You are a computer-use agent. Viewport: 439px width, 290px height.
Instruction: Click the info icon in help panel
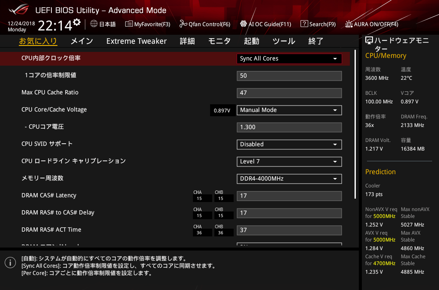(x=10, y=263)
